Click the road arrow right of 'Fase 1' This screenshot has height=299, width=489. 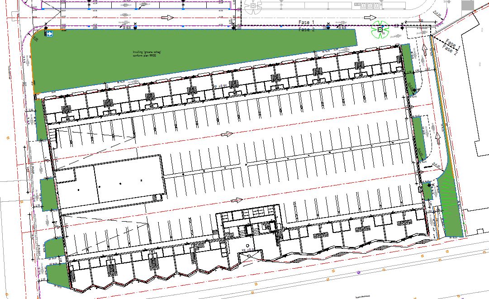pos(370,18)
